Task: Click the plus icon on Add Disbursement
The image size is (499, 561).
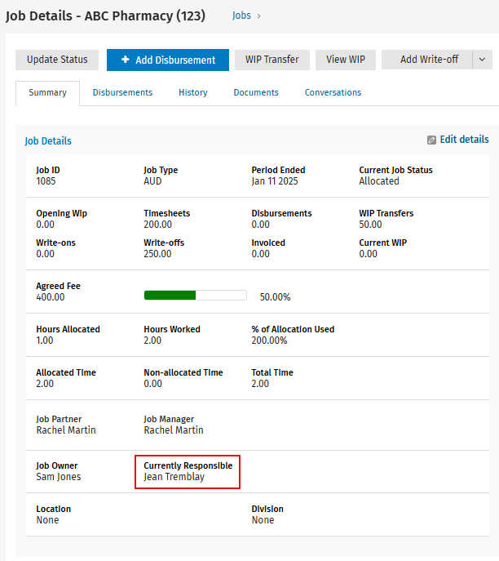Action: coord(125,60)
